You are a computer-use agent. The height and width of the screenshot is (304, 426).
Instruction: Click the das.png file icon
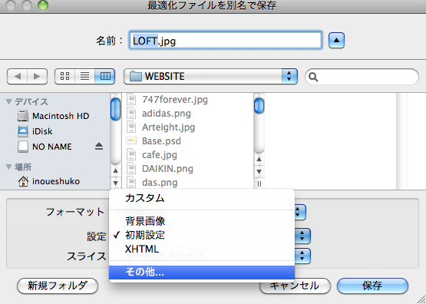[131, 182]
